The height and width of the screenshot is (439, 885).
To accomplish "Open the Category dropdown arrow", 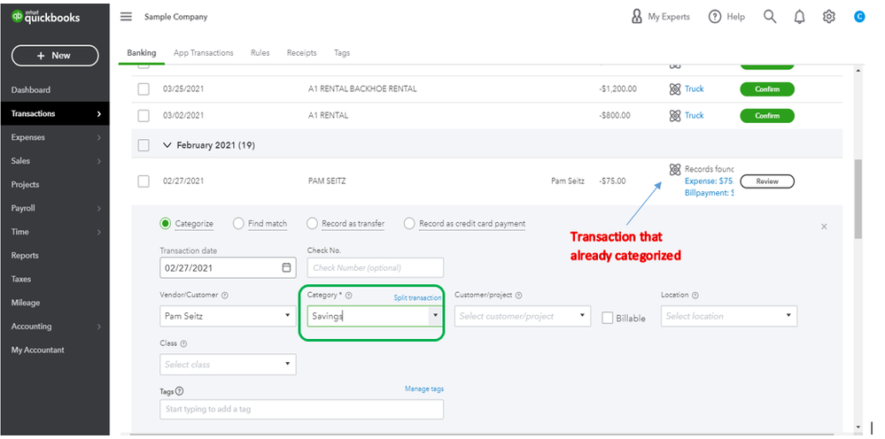I will click(x=435, y=316).
